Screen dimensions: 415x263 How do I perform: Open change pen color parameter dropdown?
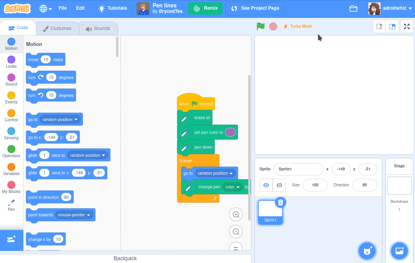pyautogui.click(x=232, y=187)
